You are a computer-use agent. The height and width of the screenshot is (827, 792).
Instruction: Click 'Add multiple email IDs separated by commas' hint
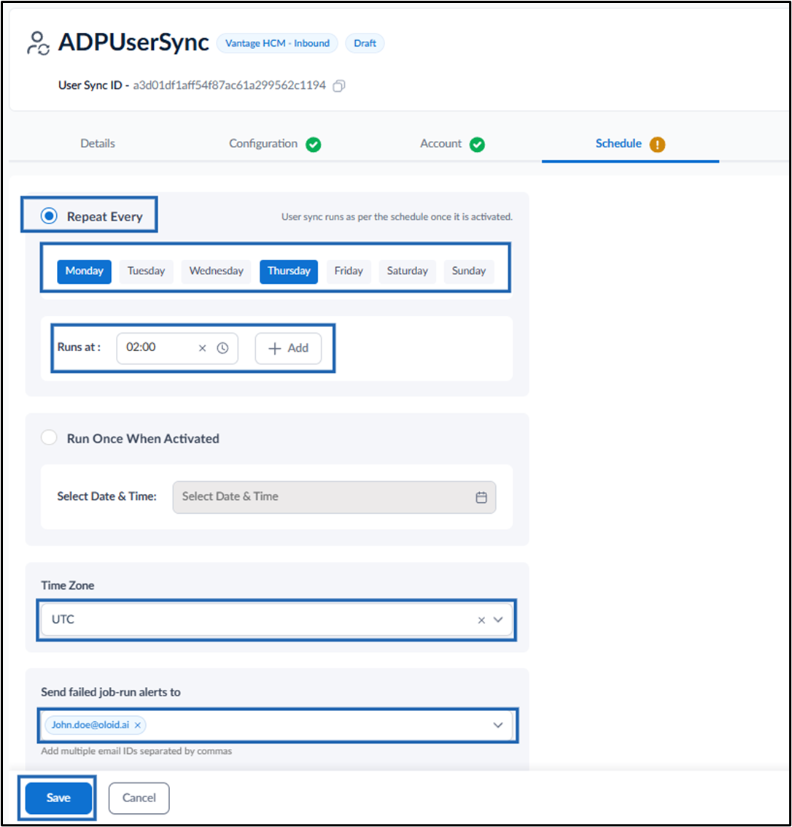pos(136,751)
